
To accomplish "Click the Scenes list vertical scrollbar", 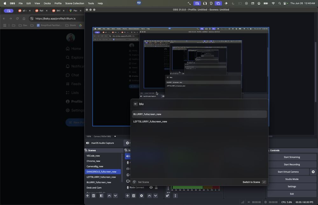I will click(x=122, y=168).
